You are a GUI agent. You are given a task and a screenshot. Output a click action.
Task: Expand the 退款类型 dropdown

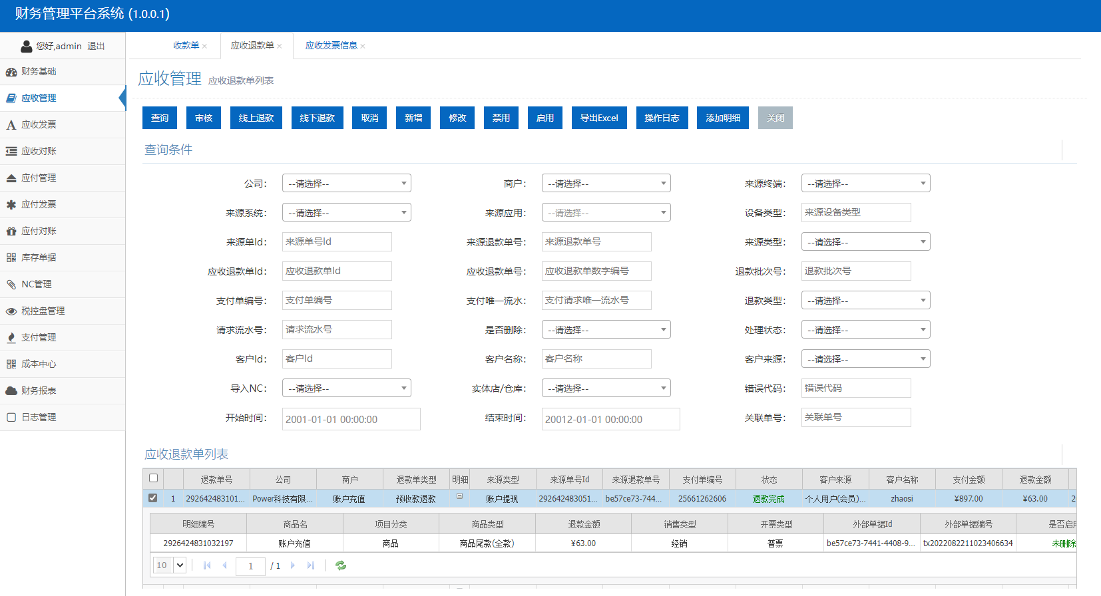865,301
